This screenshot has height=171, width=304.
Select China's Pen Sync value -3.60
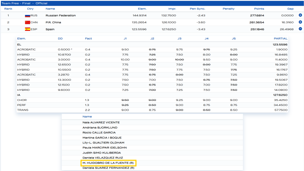point(201,23)
